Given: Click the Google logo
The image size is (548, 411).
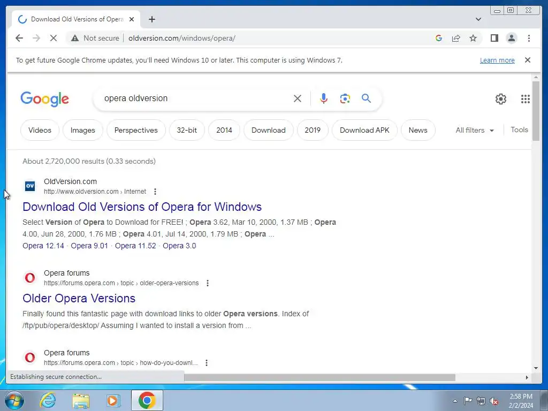Looking at the screenshot, I should click(45, 99).
